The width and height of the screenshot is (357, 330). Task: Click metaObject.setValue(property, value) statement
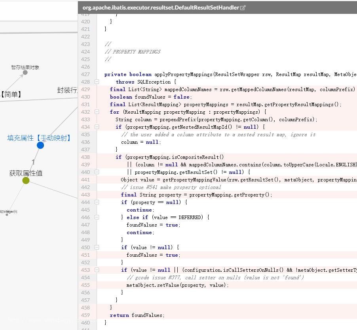pos(178,285)
